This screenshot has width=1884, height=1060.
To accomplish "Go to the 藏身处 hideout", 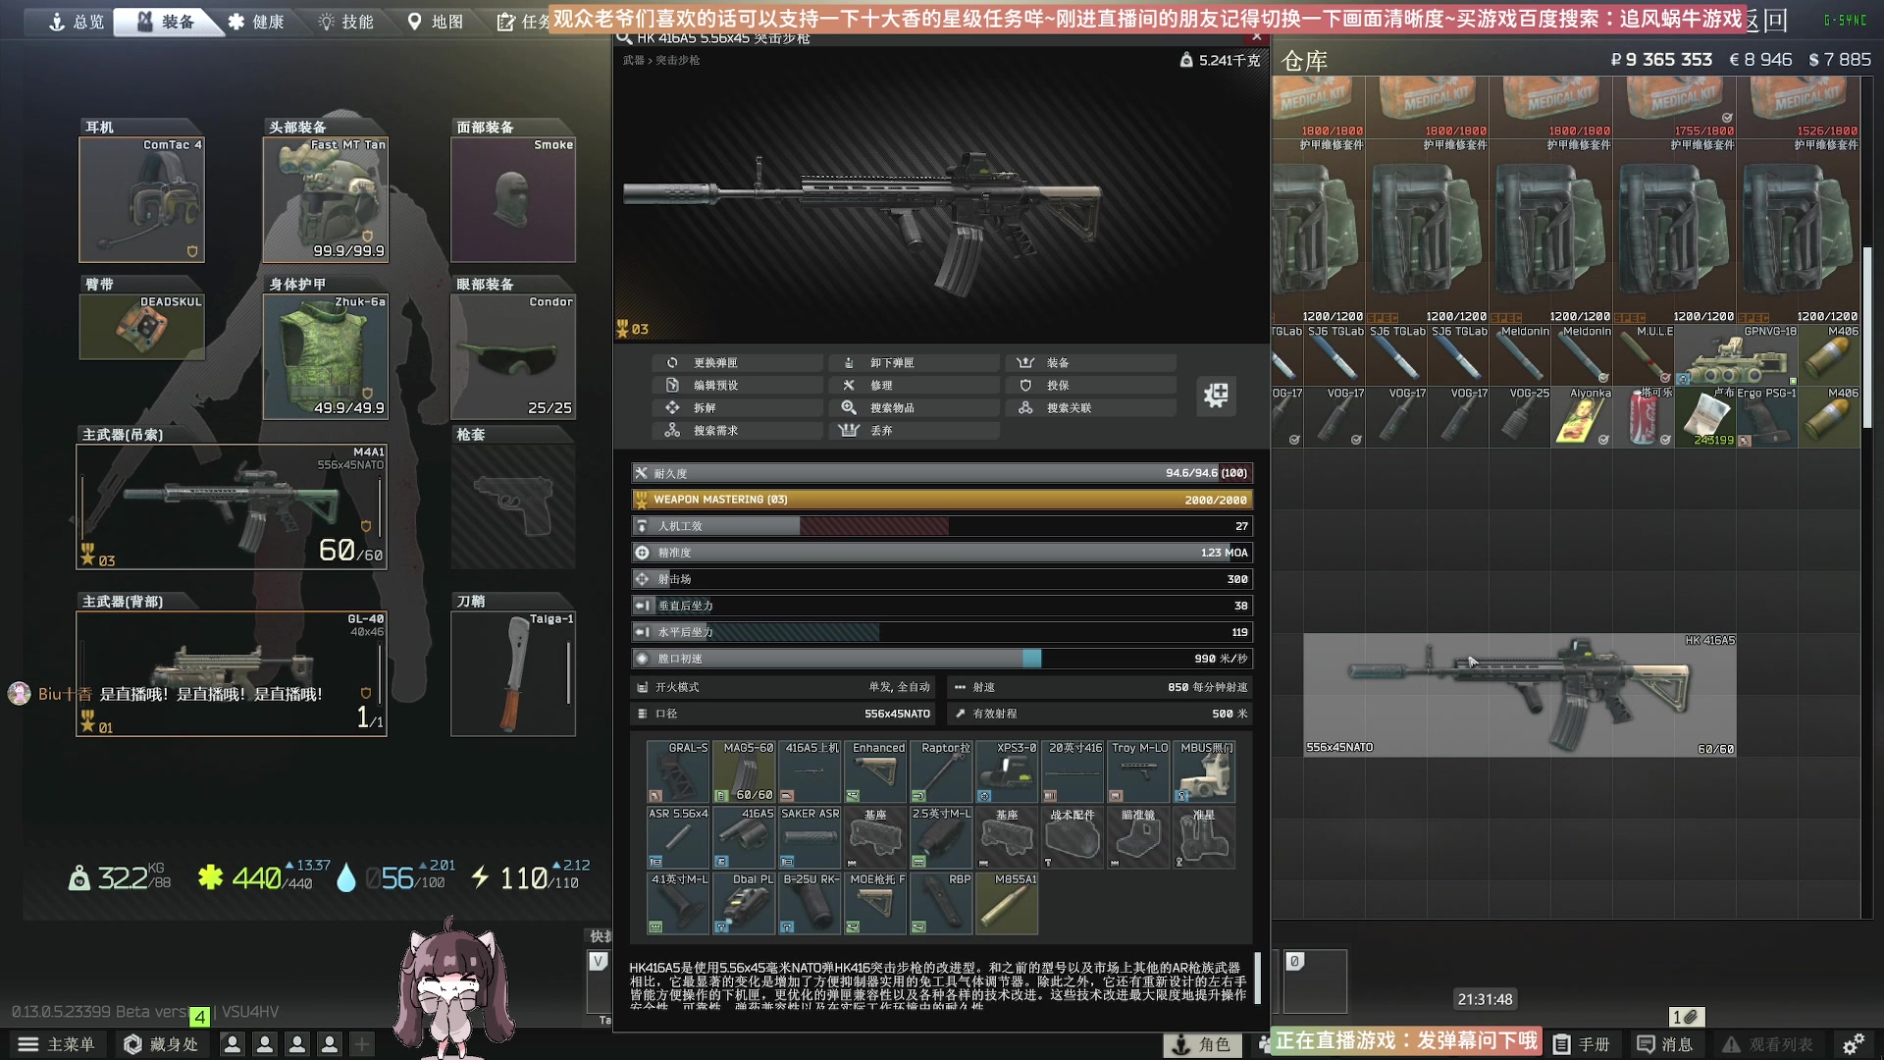I will tap(161, 1044).
